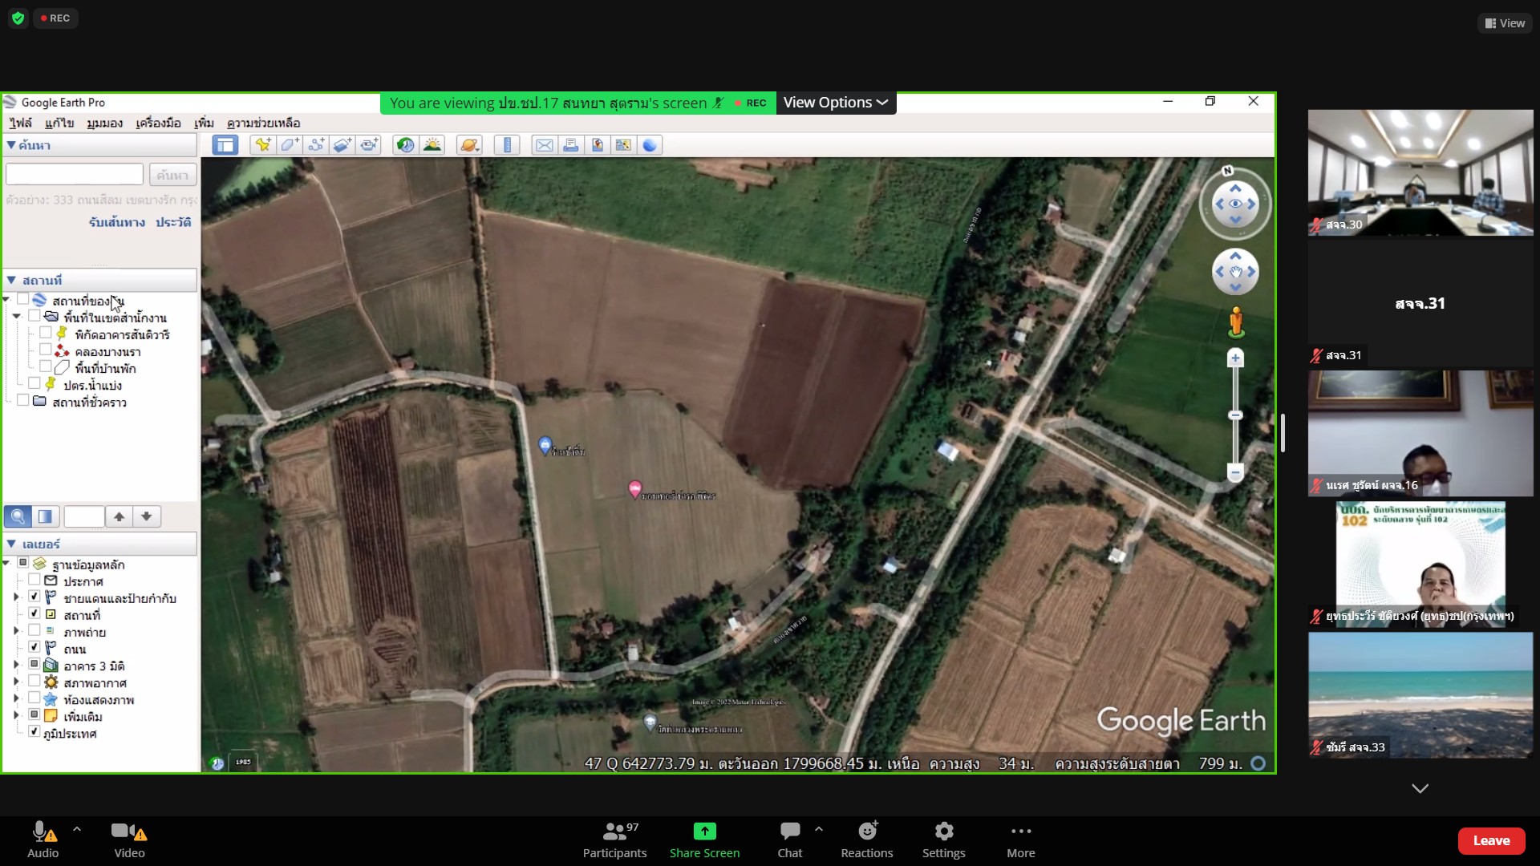The image size is (1540, 866).
Task: Click Share Screen in Zoom
Action: (704, 840)
